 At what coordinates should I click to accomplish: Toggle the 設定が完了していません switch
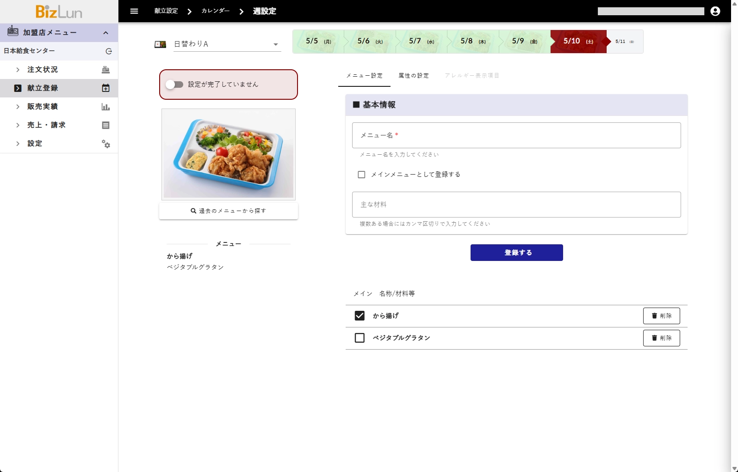pyautogui.click(x=174, y=85)
